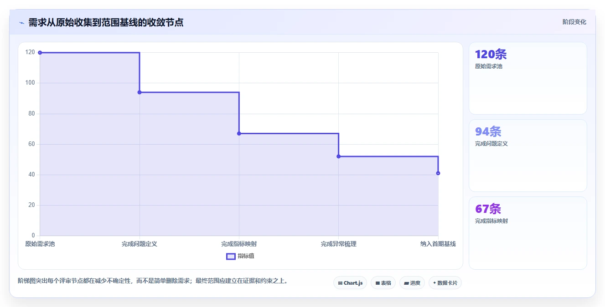Click the 完成异常梳理 x-axis label
The image size is (605, 307).
pos(338,244)
